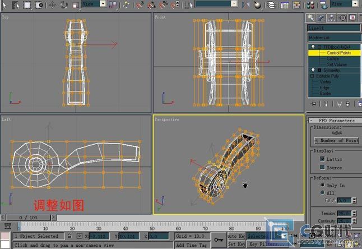Select the arrow Select Object tool
This screenshot has height=249, width=362.
coord(4,5)
